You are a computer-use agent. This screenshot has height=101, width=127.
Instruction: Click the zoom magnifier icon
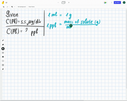(x=12, y=7)
